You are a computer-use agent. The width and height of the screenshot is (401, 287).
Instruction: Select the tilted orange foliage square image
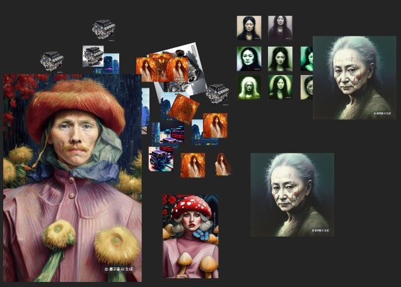click(183, 109)
